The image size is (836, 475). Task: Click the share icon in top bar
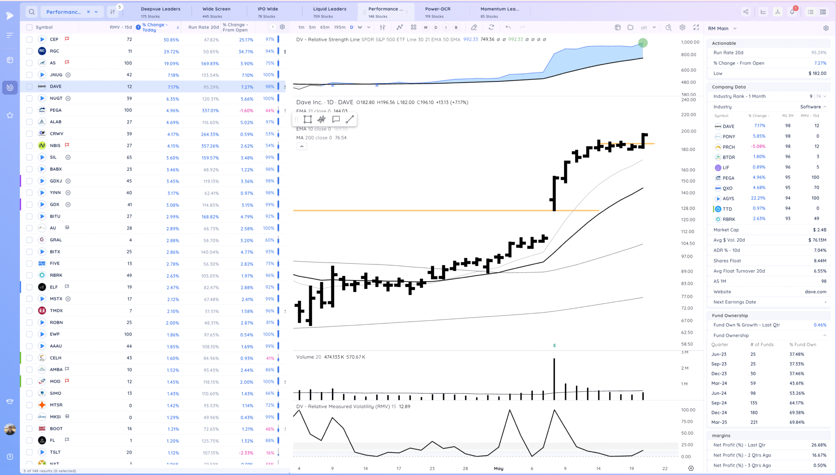click(x=746, y=12)
